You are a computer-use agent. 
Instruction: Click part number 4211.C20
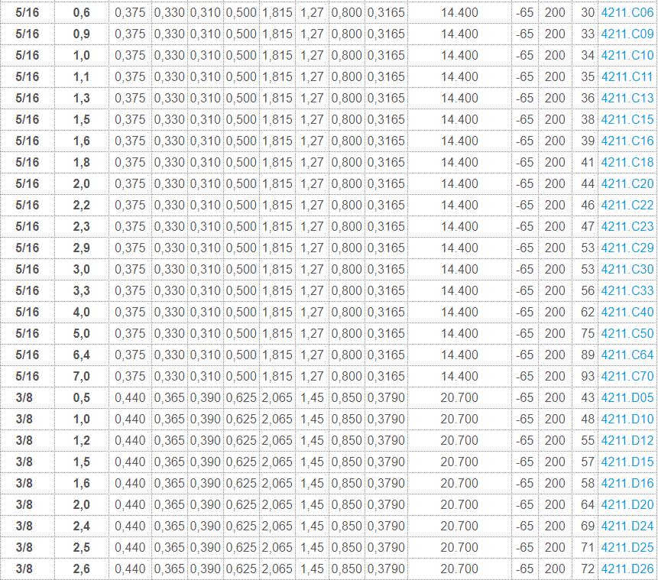(x=627, y=184)
